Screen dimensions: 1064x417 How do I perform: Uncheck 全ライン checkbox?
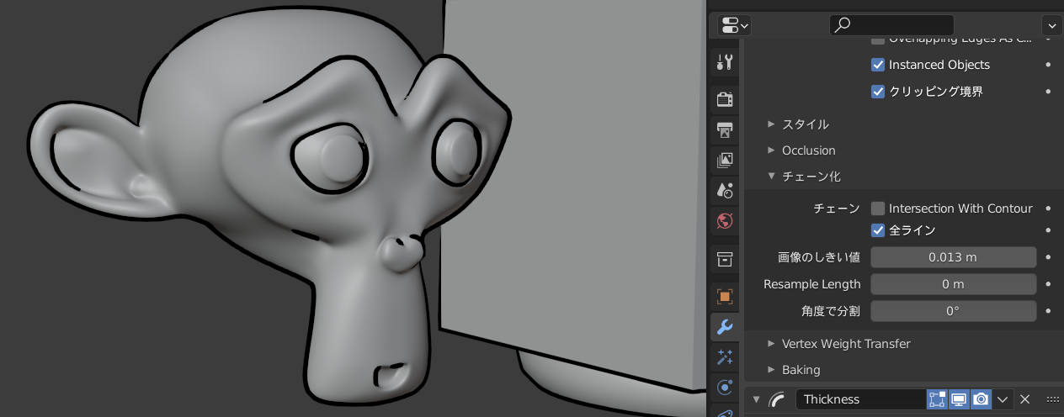click(x=878, y=230)
